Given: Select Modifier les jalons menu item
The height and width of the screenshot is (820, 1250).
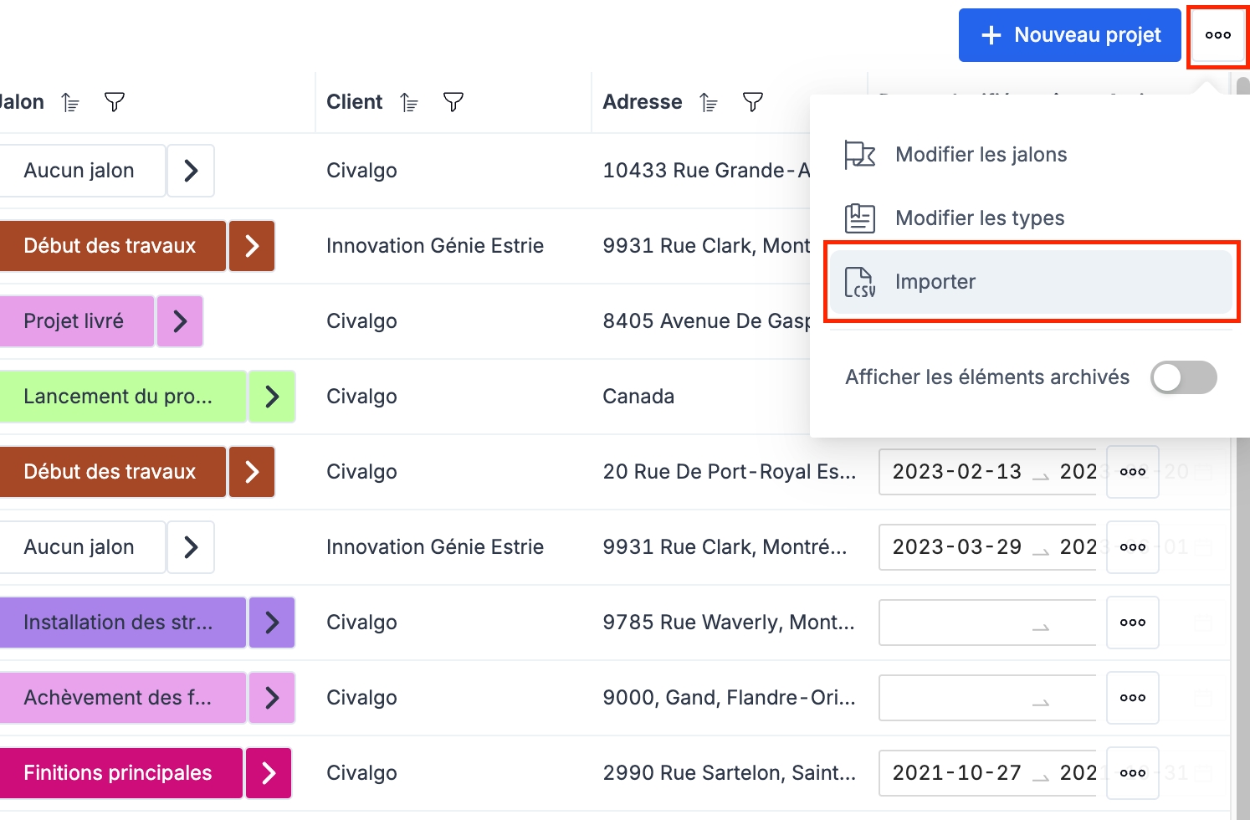Looking at the screenshot, I should coord(981,155).
